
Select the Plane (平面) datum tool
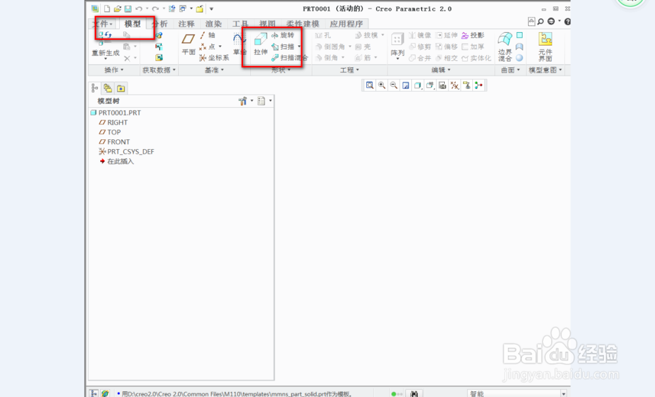[x=189, y=44]
